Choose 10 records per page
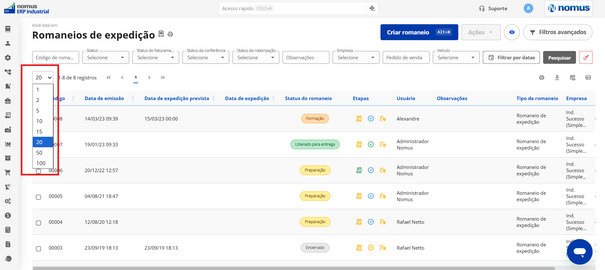Image resolution: width=605 pixels, height=270 pixels. point(43,121)
